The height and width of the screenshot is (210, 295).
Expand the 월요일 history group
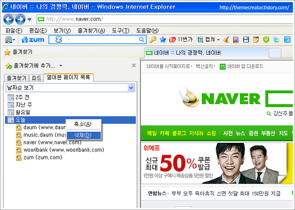[19, 112]
